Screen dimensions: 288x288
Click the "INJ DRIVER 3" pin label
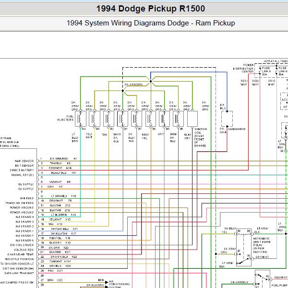[x=25, y=222]
